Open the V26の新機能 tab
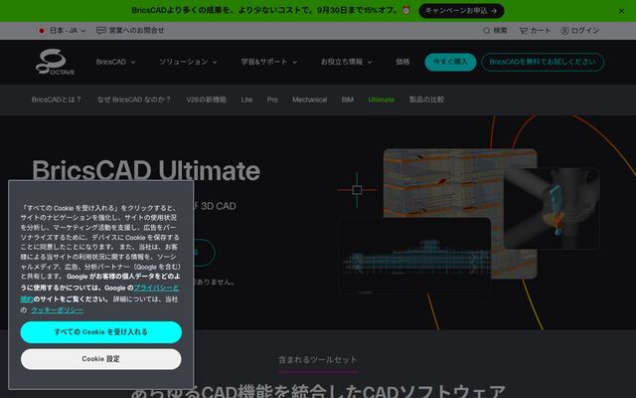The width and height of the screenshot is (636, 398). [206, 99]
